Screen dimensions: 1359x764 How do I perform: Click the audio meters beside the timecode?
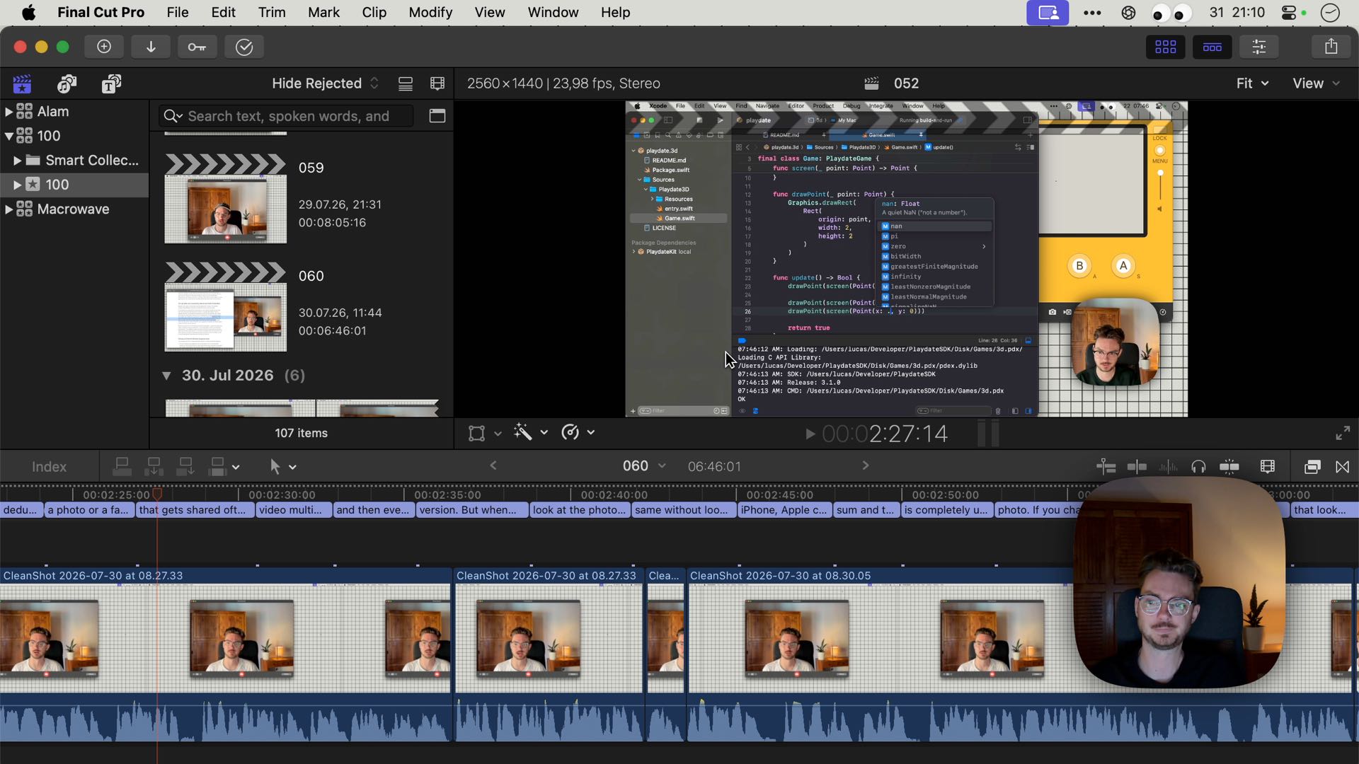click(x=988, y=433)
